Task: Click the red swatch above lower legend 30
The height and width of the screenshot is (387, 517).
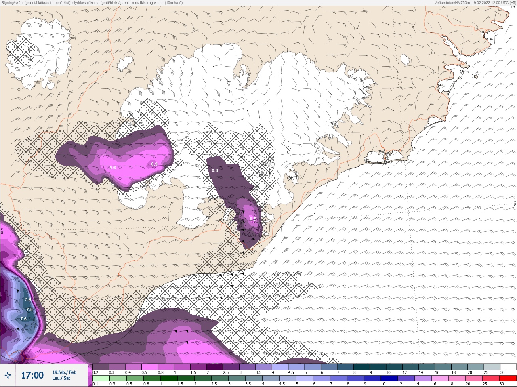Action: (x=508, y=379)
